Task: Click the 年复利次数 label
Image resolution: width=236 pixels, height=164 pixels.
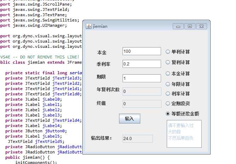Action: [108, 89]
